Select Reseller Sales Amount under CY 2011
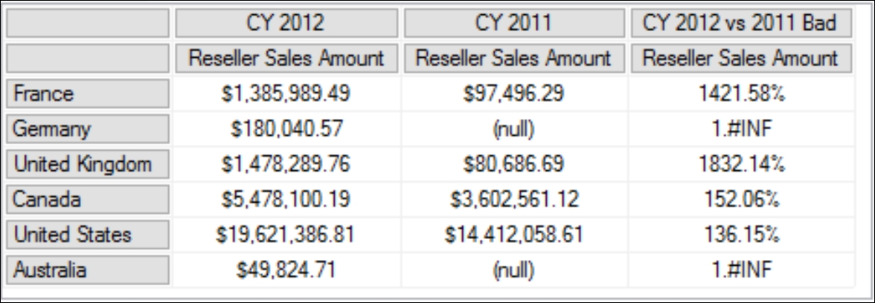 click(x=515, y=58)
